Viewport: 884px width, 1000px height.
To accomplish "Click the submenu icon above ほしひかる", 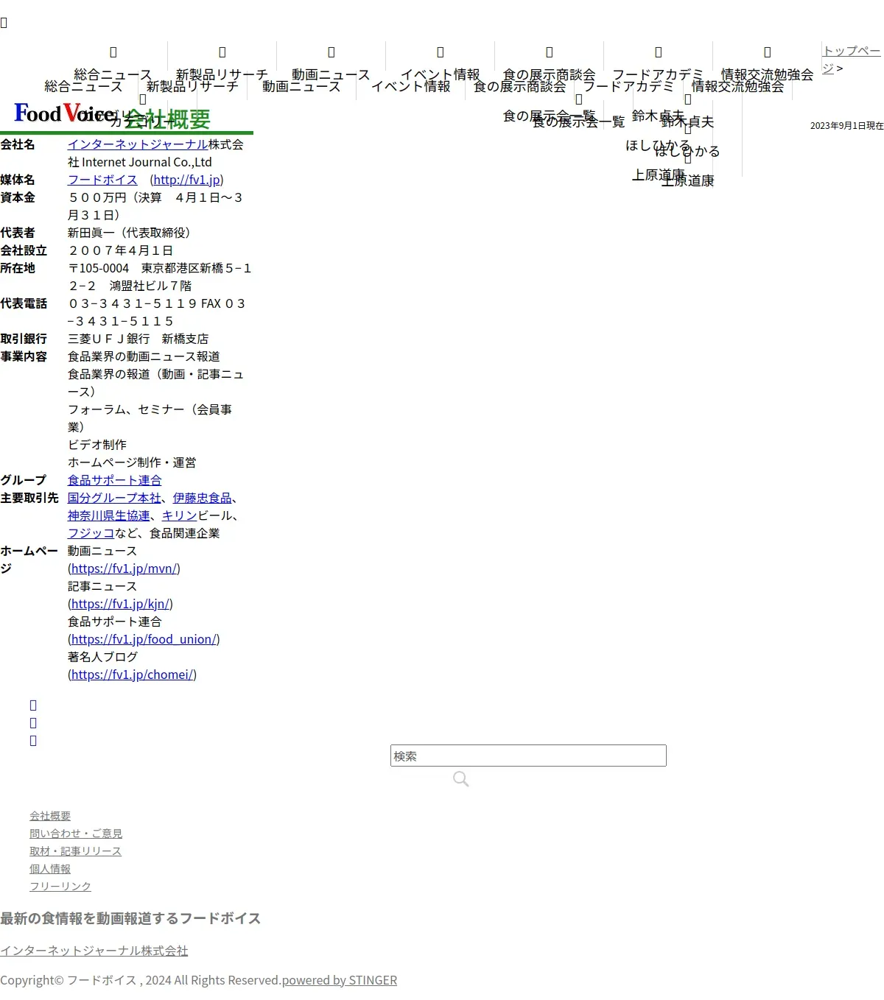I will 688,129.
